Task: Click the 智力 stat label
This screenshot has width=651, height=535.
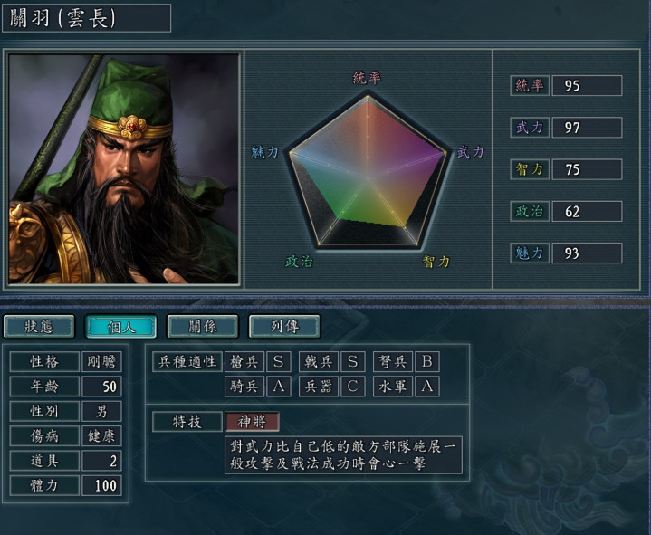Action: pyautogui.click(x=530, y=169)
